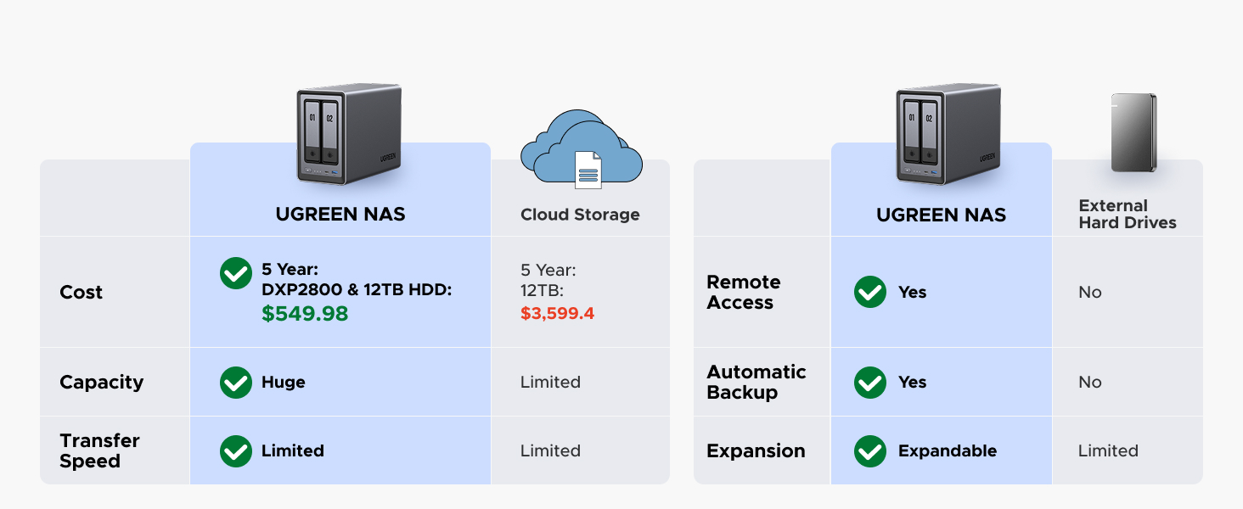Click the UGREEN NAS image in right table

coord(948,134)
